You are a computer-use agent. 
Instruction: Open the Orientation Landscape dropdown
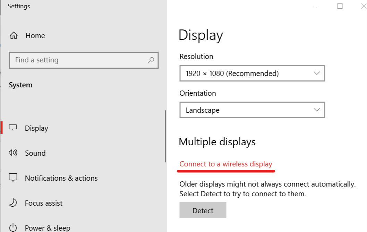point(252,110)
